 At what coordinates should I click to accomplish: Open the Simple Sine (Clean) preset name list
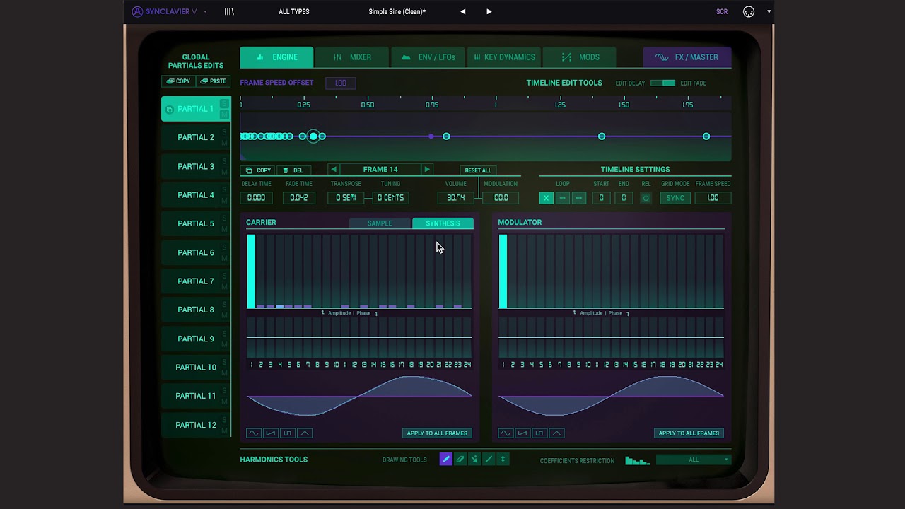point(397,11)
